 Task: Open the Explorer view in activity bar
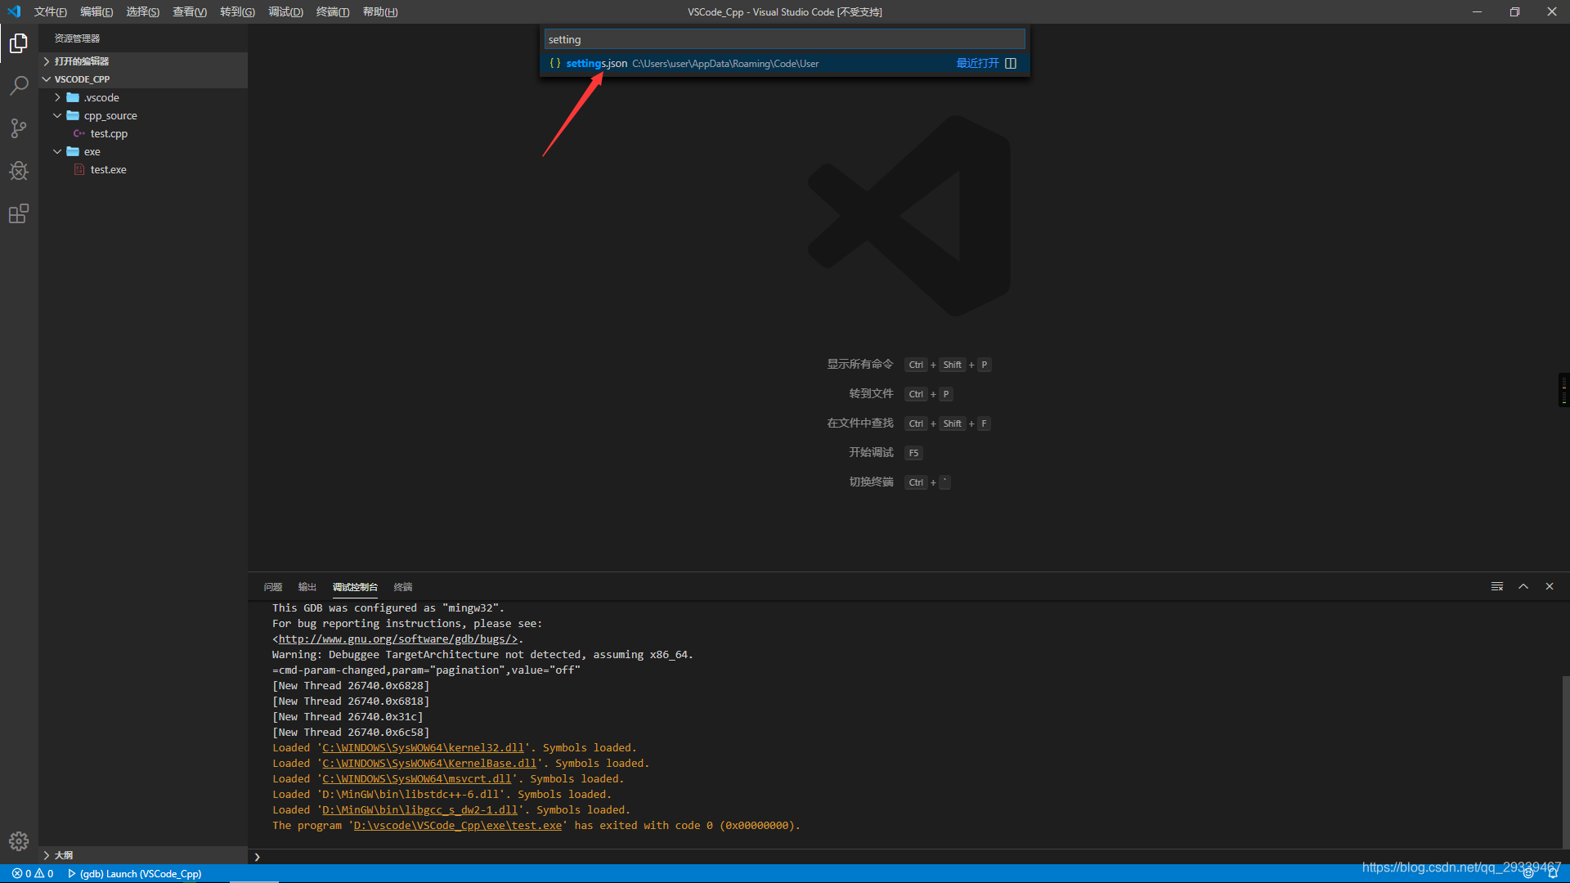19,43
